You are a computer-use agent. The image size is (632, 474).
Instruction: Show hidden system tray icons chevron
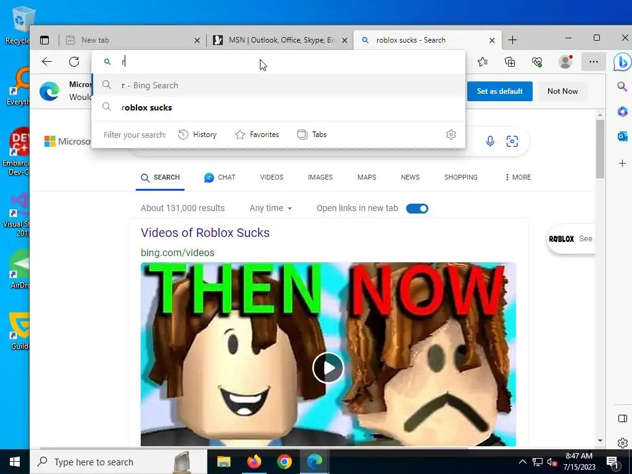tap(522, 462)
